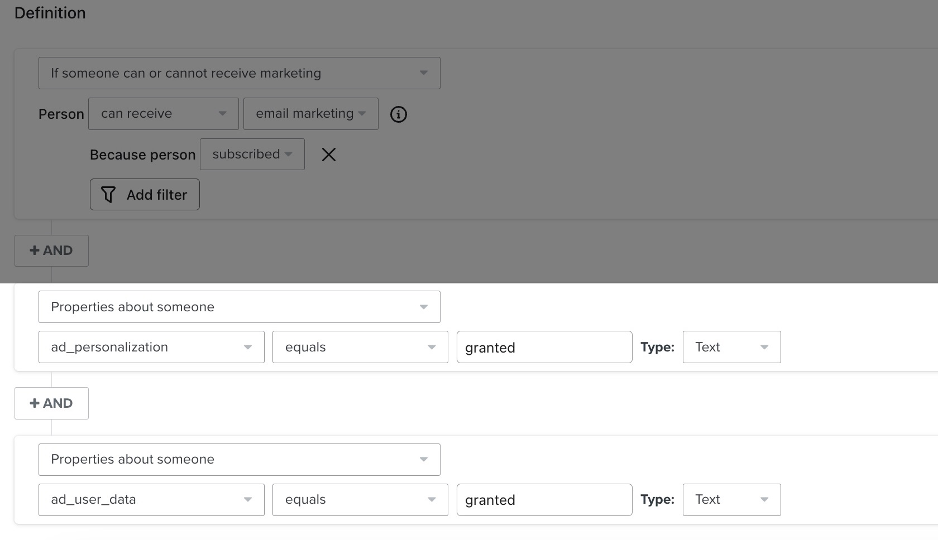Image resolution: width=938 pixels, height=540 pixels.
Task: Click the plus icon on the first AND
Action: point(35,250)
